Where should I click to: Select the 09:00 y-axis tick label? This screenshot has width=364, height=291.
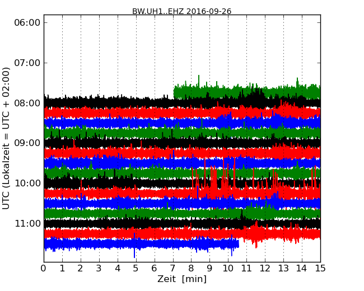(27, 143)
